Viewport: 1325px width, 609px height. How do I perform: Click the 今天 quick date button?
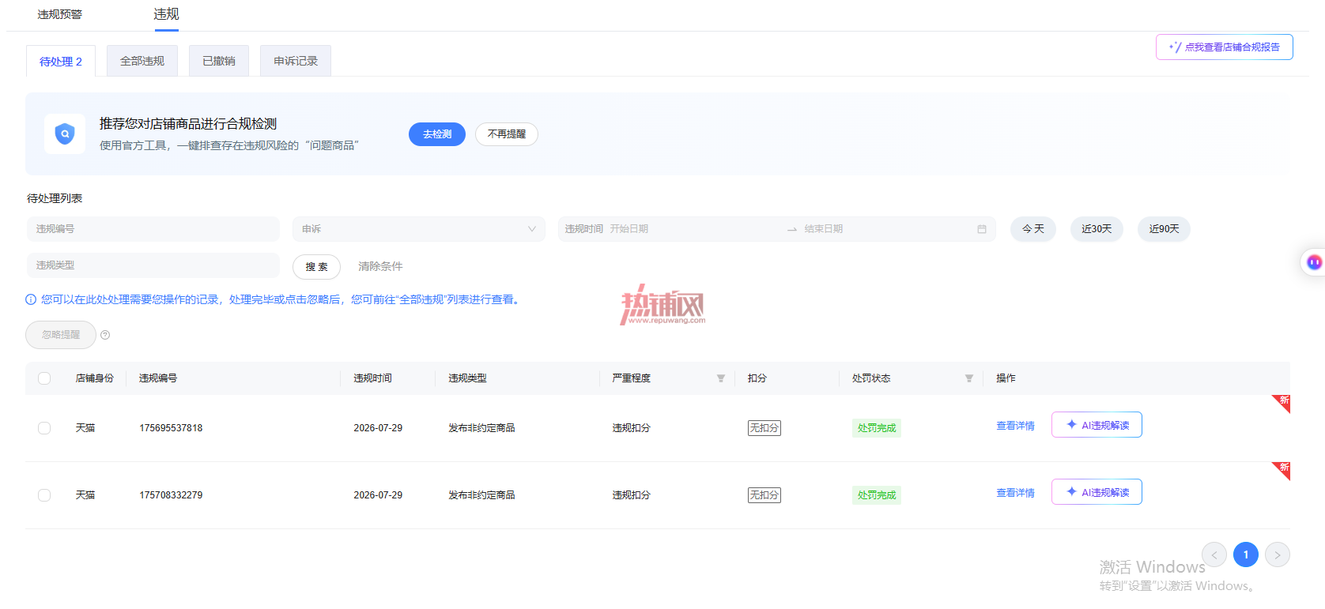(x=1033, y=229)
